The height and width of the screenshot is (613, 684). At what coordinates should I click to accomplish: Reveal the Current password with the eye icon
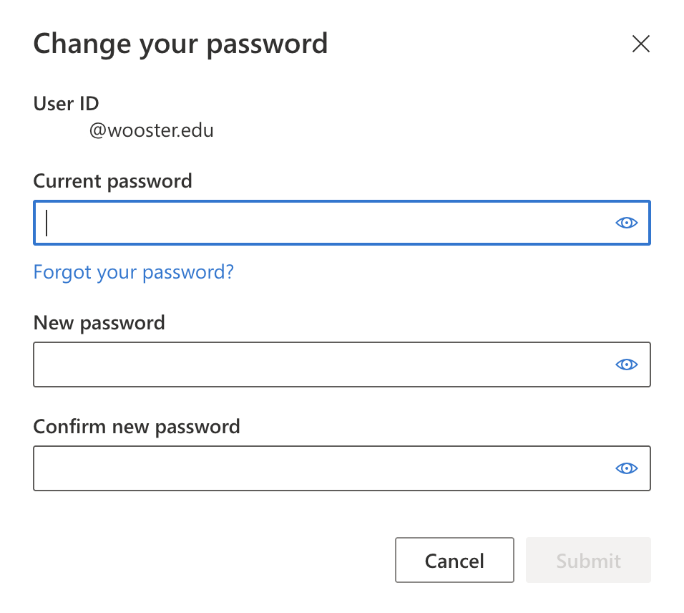pyautogui.click(x=627, y=223)
